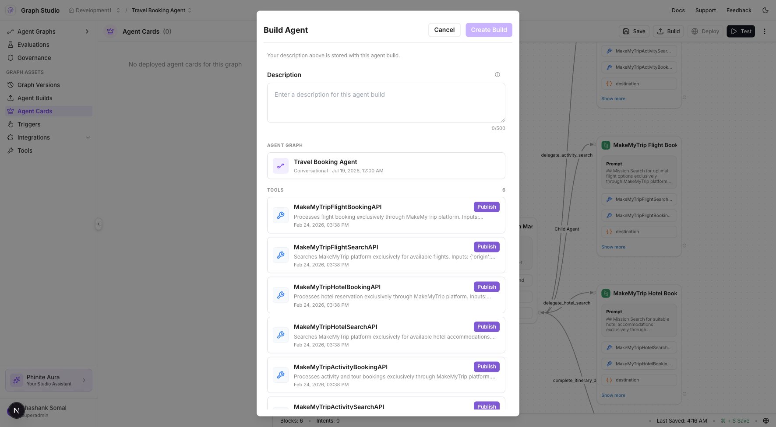The width and height of the screenshot is (776, 427).
Task: Click the Deploy button in the toolbar
Action: point(705,31)
